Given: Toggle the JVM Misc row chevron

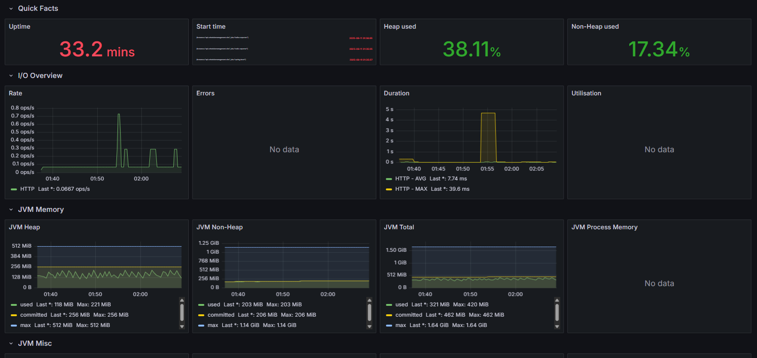Looking at the screenshot, I should (11, 343).
